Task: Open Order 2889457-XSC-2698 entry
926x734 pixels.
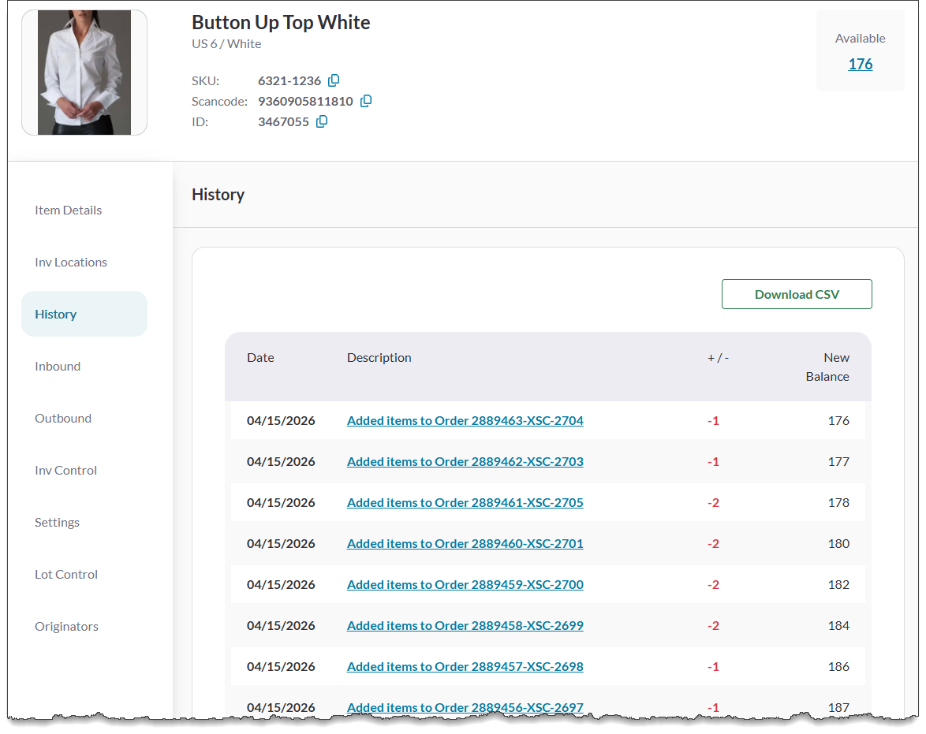Action: pos(465,666)
